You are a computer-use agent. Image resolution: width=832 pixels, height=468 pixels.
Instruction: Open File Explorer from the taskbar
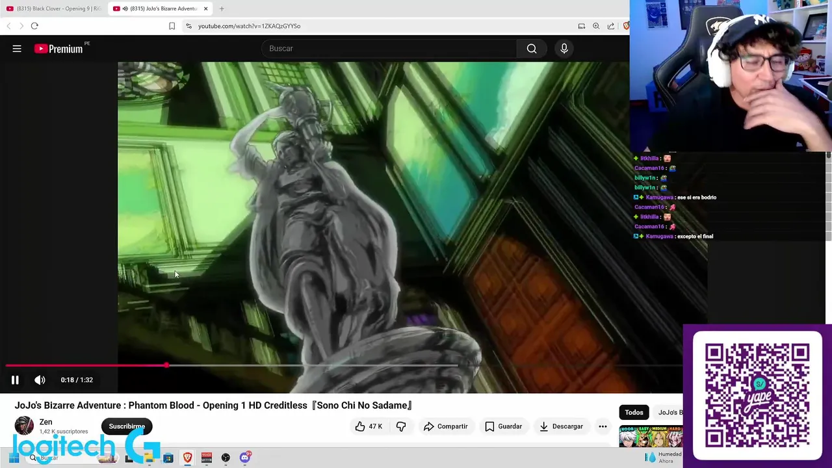pos(149,458)
